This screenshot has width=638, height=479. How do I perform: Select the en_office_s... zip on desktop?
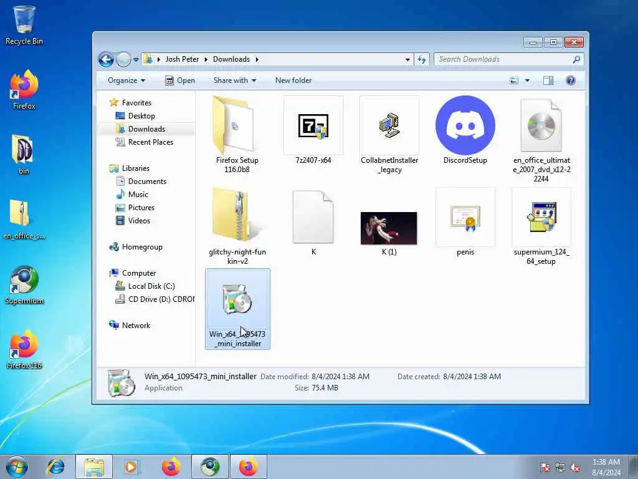point(24,219)
